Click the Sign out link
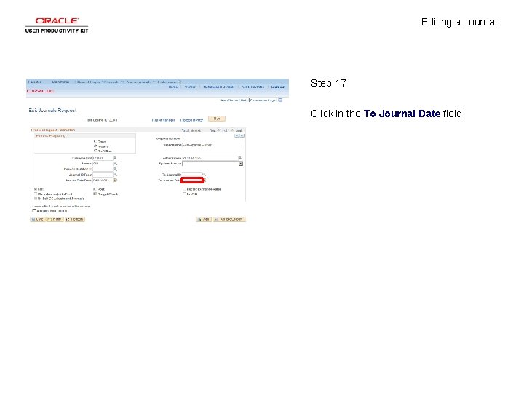Viewport: 524px width, 393px height. tap(278, 87)
